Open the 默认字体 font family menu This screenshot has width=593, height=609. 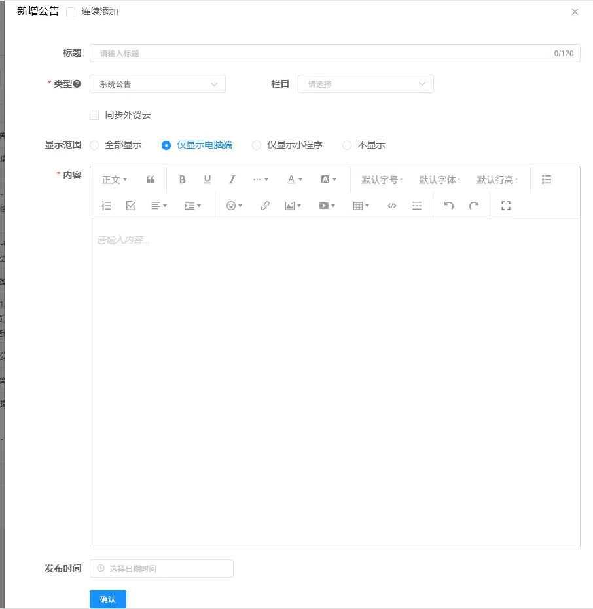(440, 179)
